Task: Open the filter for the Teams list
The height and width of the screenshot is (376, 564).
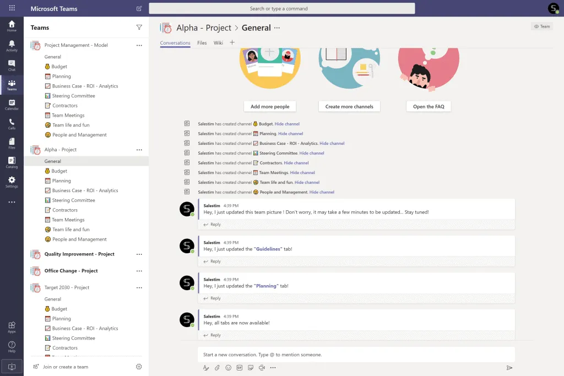Action: click(x=139, y=27)
